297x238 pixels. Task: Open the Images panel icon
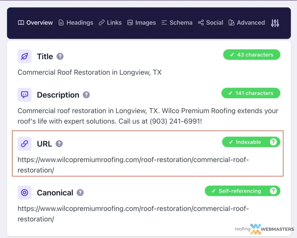pyautogui.click(x=130, y=23)
